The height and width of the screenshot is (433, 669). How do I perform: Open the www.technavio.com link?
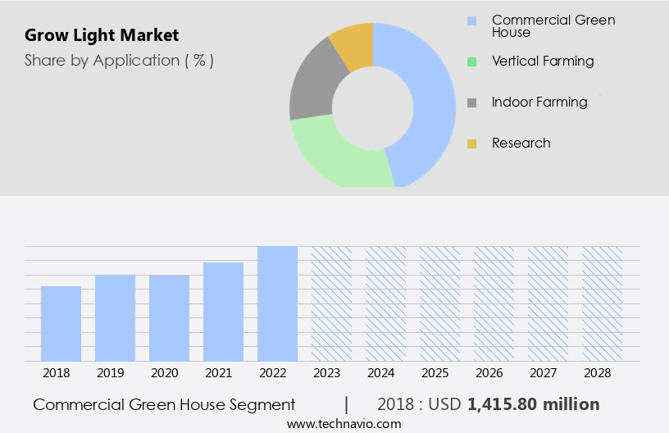(344, 423)
